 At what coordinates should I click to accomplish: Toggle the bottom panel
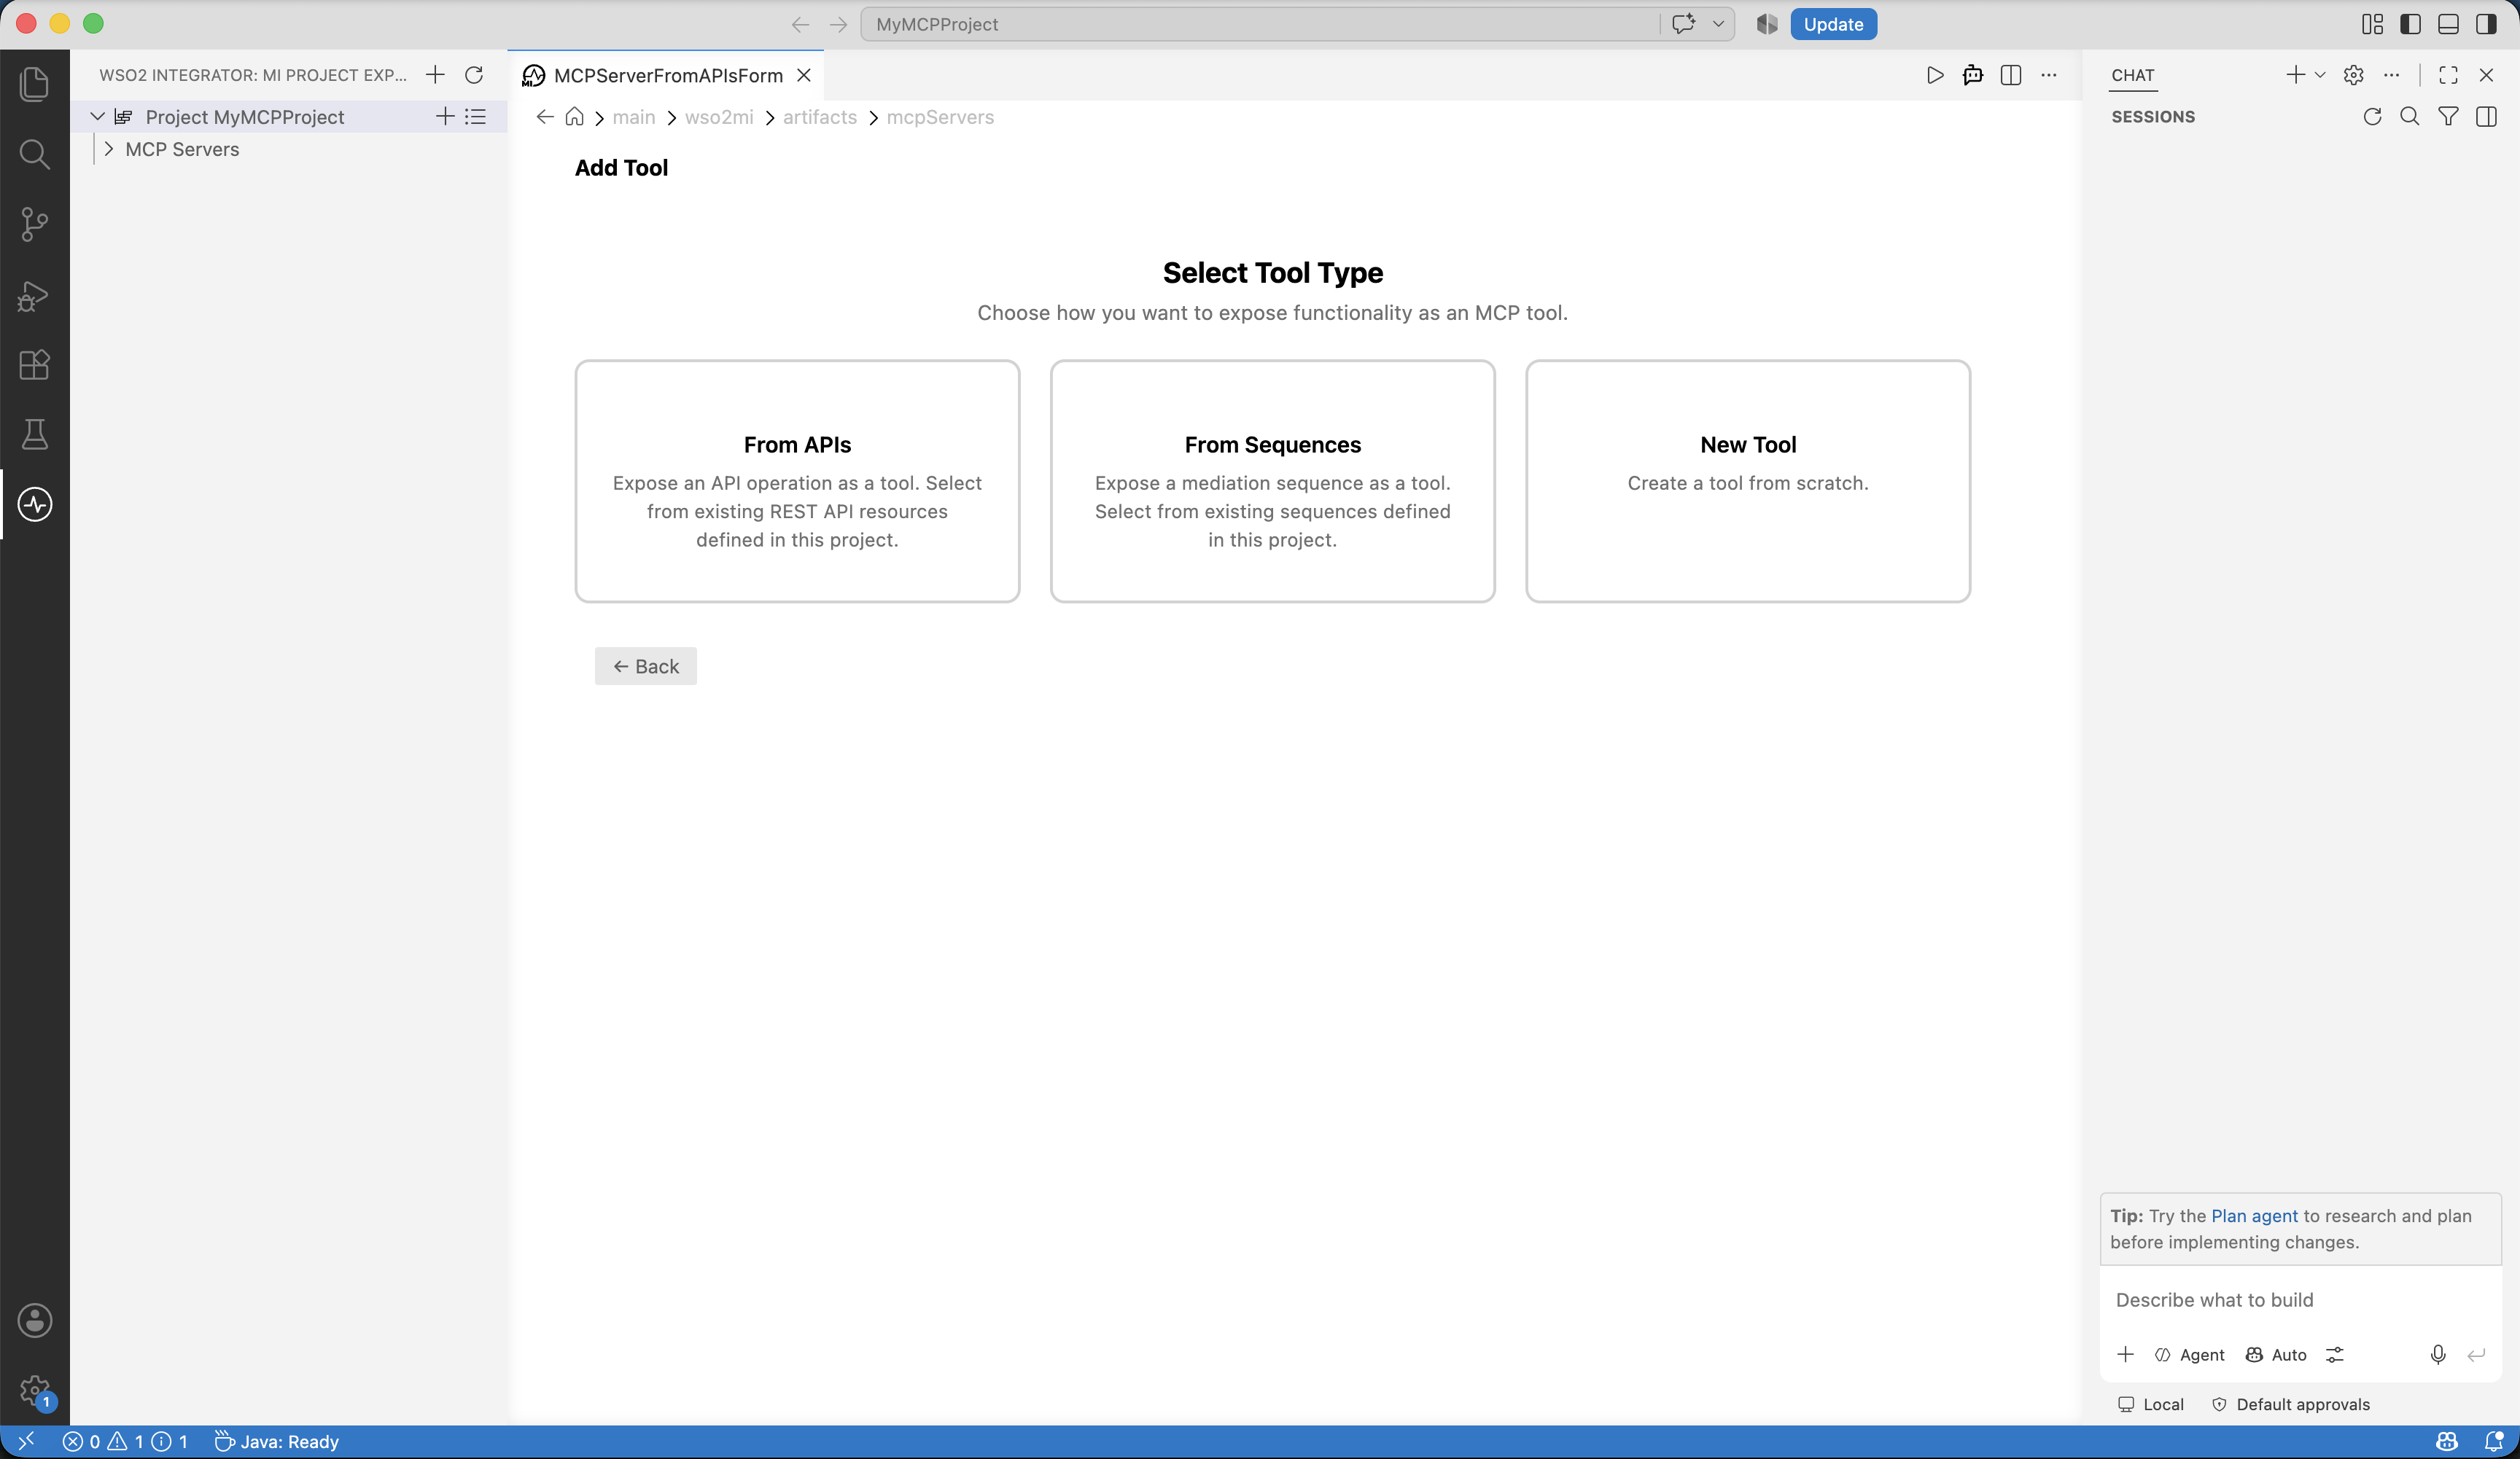click(2449, 24)
